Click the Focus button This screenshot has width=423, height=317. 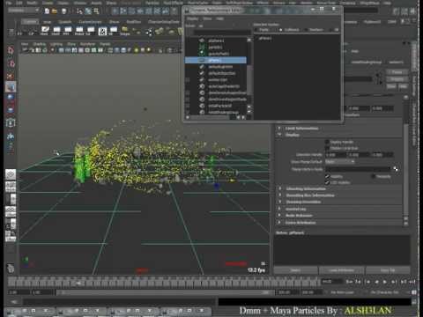point(397,72)
